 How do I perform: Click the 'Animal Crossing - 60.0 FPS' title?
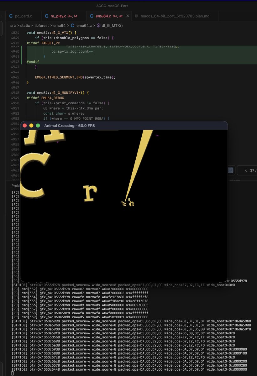70,126
